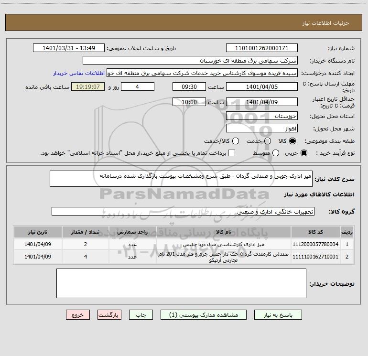Click the شماره نیاز number field
Screen dimensions: 368x356
(x=261, y=48)
